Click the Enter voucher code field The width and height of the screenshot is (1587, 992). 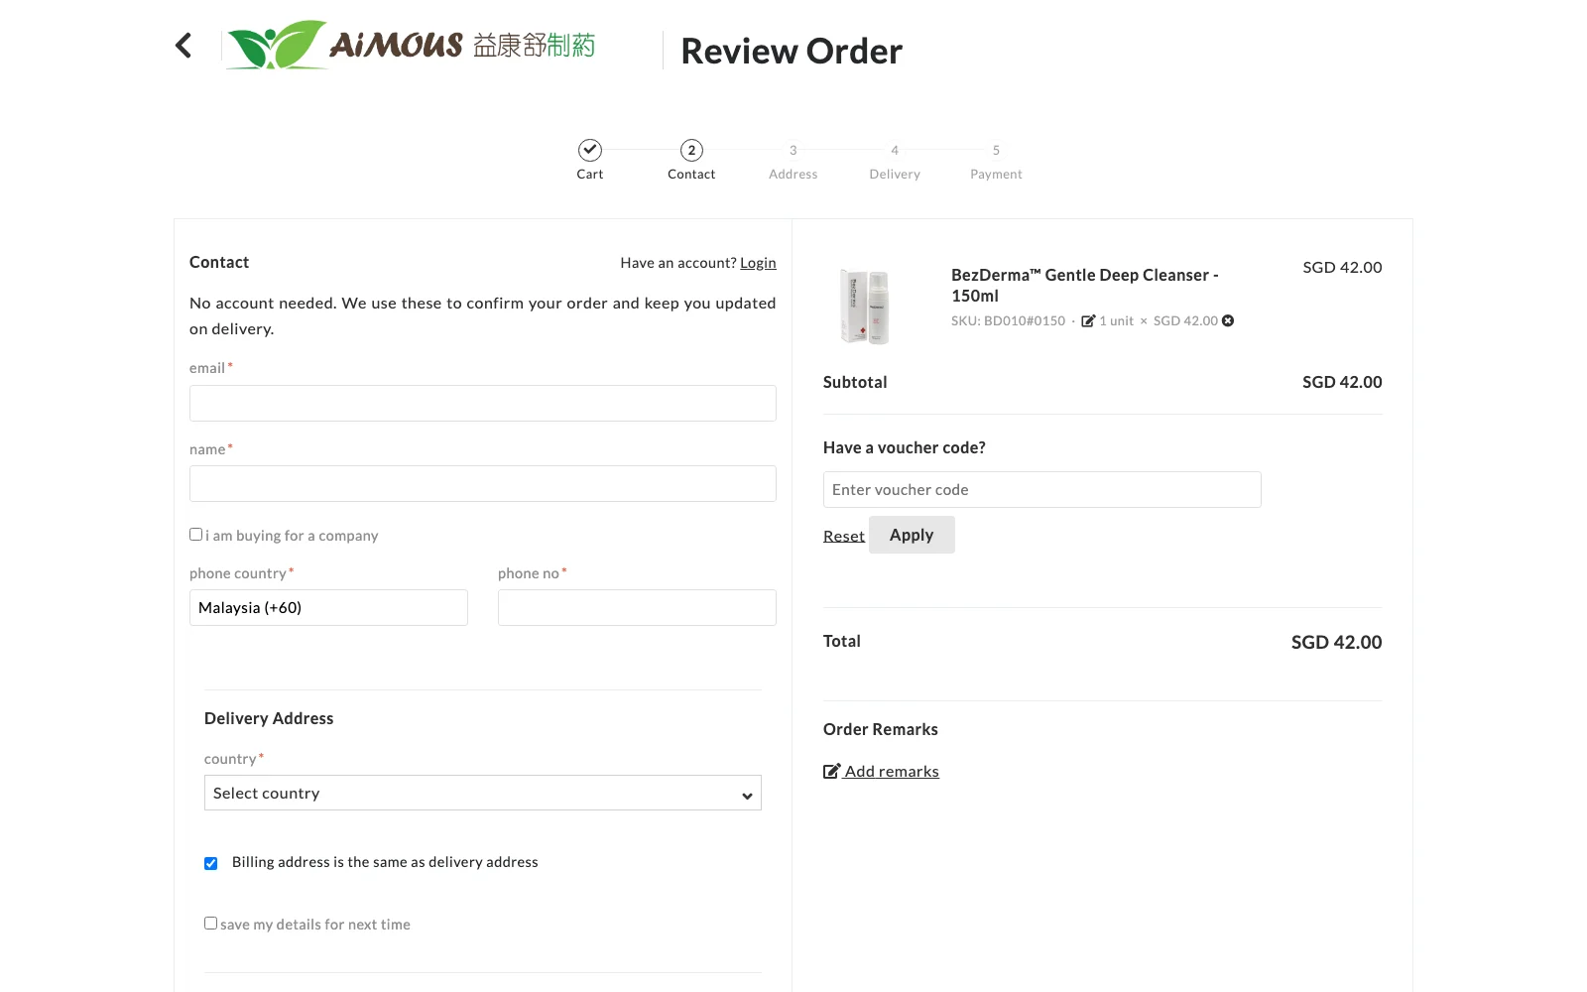point(1042,489)
